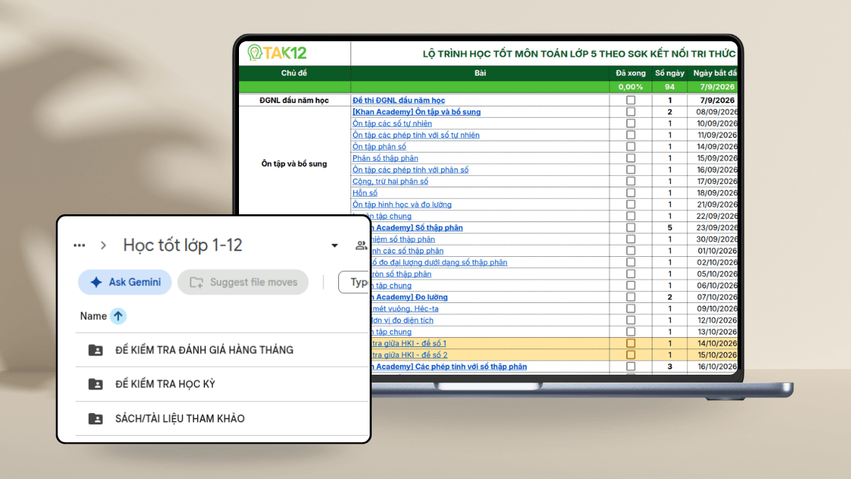Click the merged Ôn tập và bổ sung topic cell
The image size is (851, 479).
click(x=294, y=164)
